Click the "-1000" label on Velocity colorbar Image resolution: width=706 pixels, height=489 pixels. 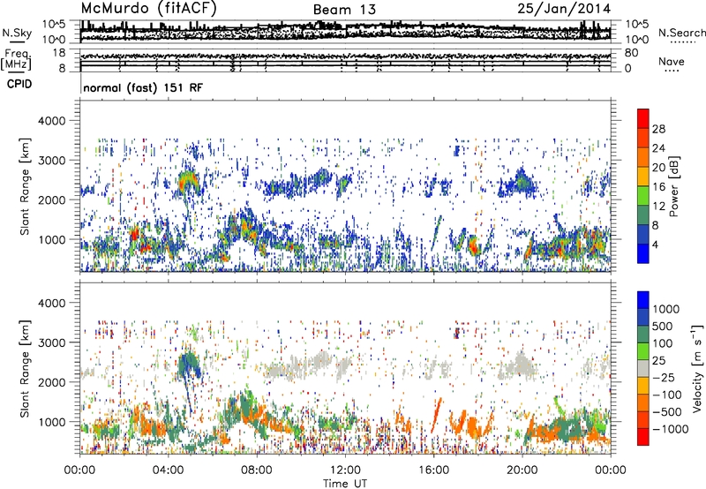(671, 429)
